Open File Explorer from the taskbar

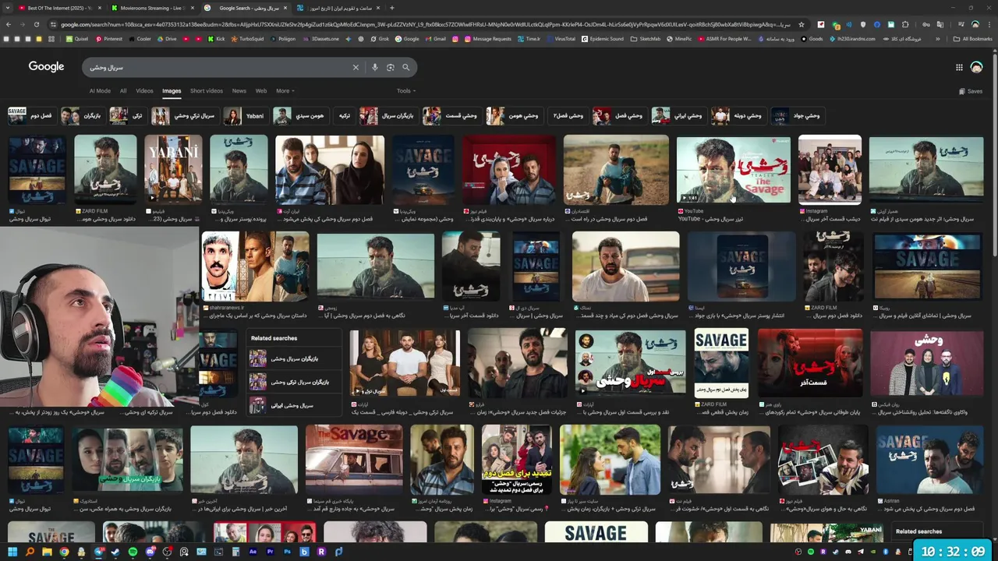(47, 552)
